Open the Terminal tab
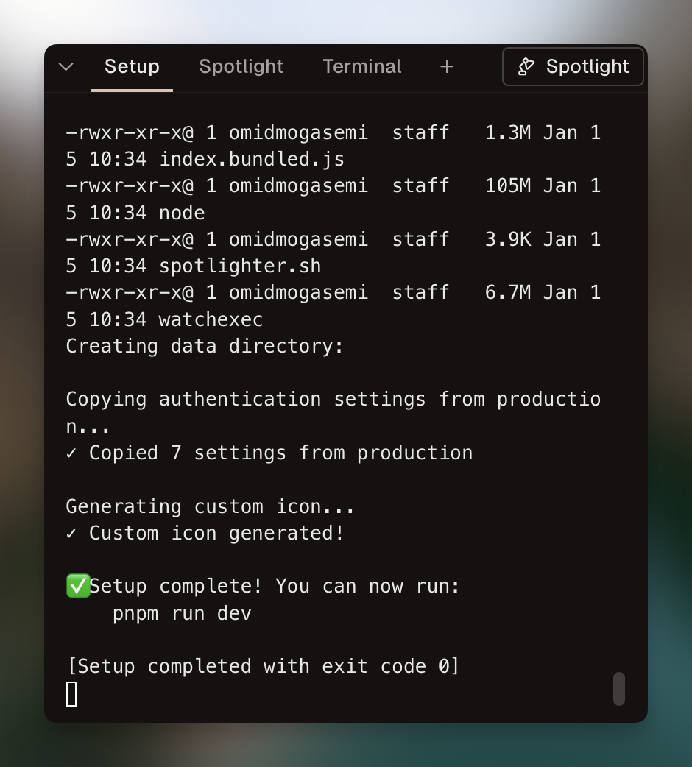 361,66
